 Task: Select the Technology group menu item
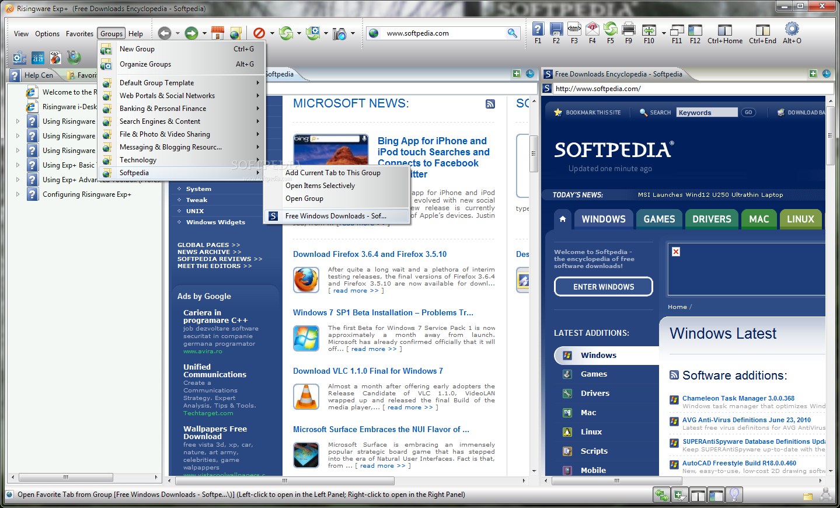(182, 160)
